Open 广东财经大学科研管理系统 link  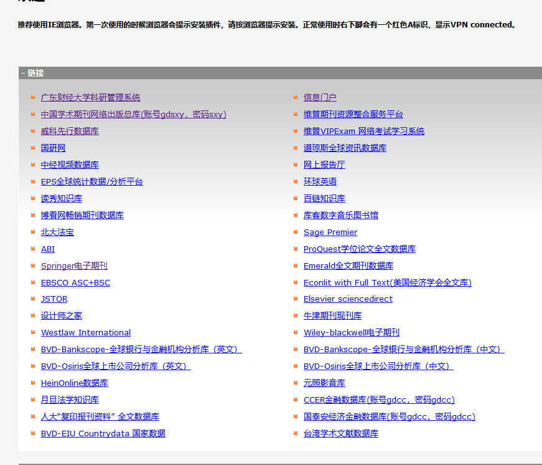[x=91, y=98]
